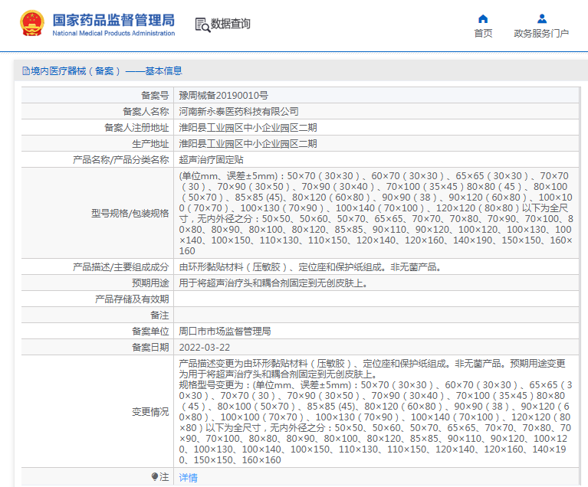This screenshot has width=588, height=487.
Task: Click National Medical Products Administration subtitle
Action: pyautogui.click(x=113, y=34)
